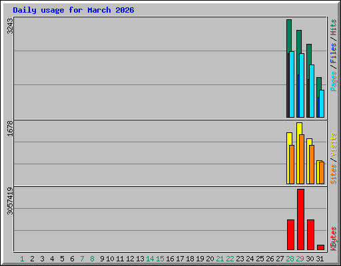Click the Hits legend label
Viewport: 341px width, 266px height.
[333, 27]
